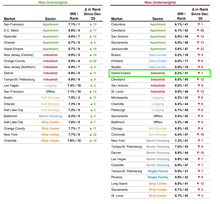Image resolution: width=220 pixels, height=204 pixels.
Task: Select 'Industrial' sector in St. Louis row
Action: click(x=158, y=91)
